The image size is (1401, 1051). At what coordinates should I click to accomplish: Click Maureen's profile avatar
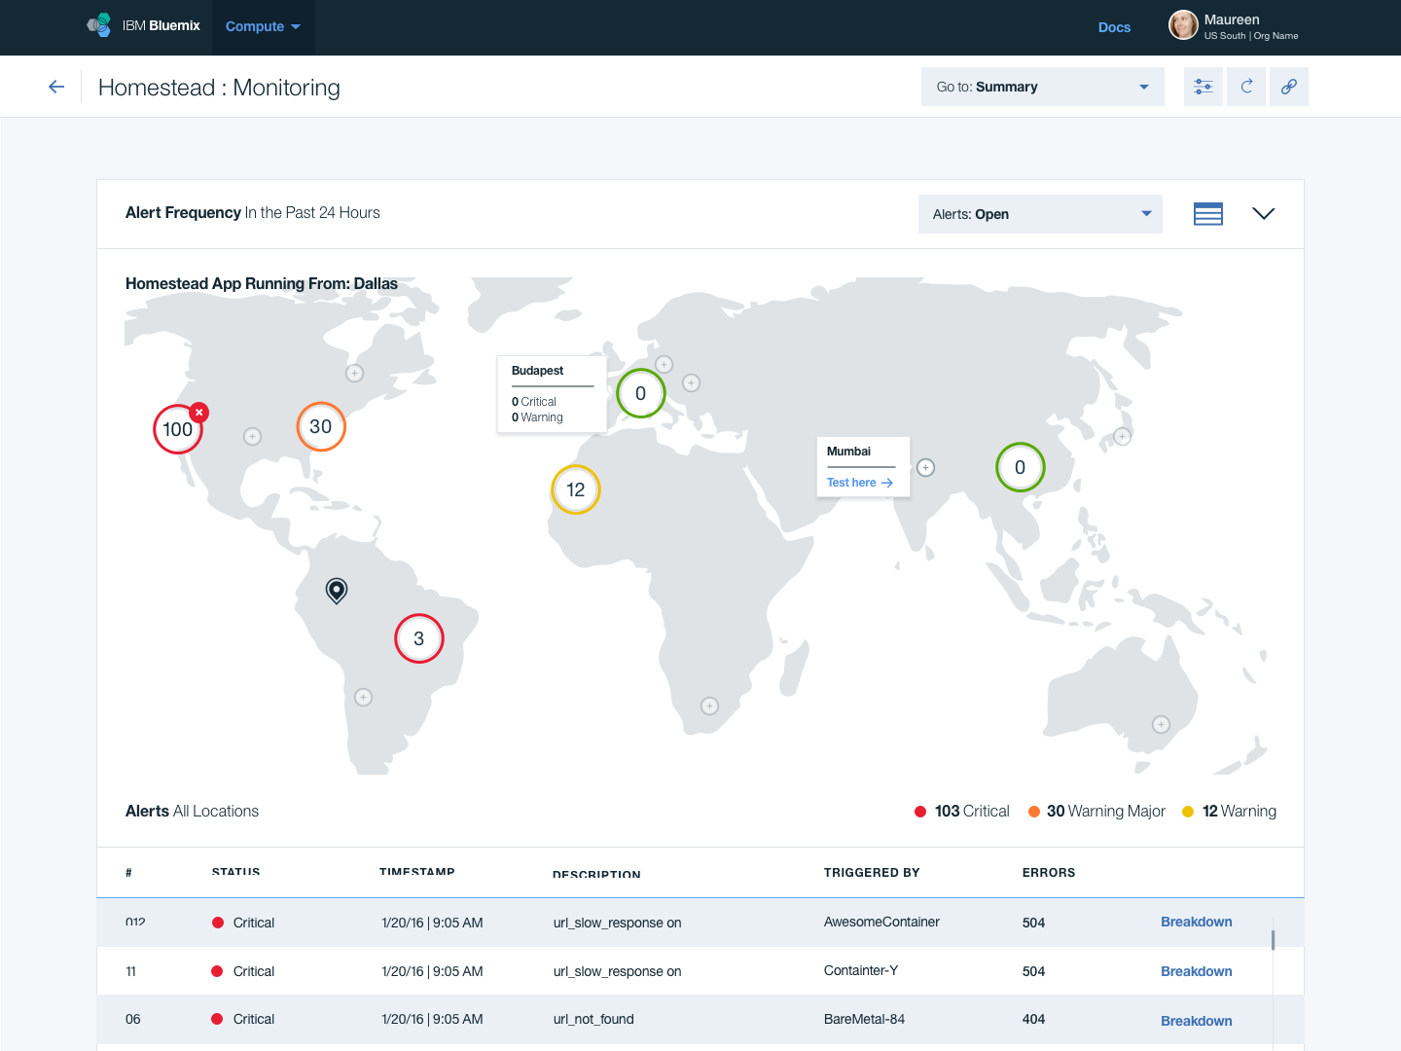pyautogui.click(x=1183, y=25)
